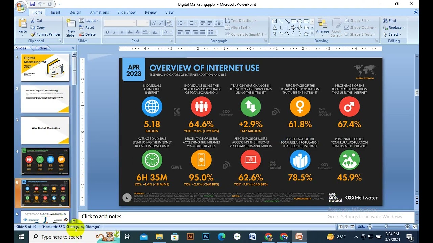Undo the last action
Viewport: 433px width, 243px height.
tap(40, 4)
